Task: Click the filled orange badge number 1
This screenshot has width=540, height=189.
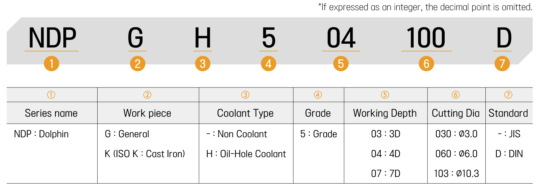Action: (x=52, y=64)
